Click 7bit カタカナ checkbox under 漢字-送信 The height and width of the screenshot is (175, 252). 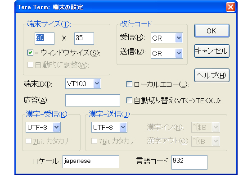94,141
